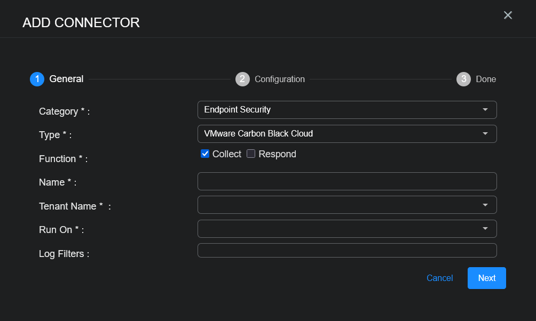Click the Run On field's arrow icon
The height and width of the screenshot is (321, 536).
pos(485,229)
